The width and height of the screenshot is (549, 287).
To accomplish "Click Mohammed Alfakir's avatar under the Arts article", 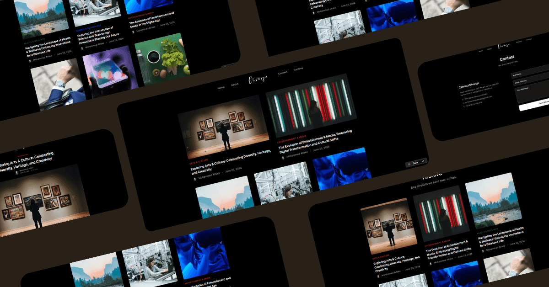I will point(194,179).
